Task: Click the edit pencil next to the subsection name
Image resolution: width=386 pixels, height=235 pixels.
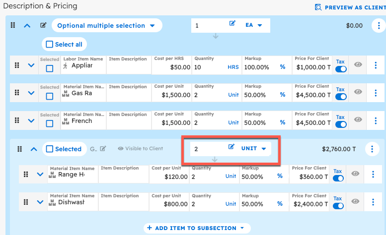Action: 103,148
